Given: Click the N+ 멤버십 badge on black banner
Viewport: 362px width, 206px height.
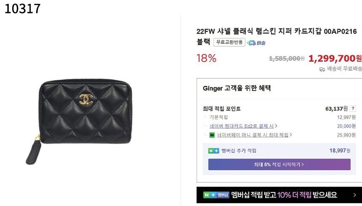Looking at the screenshot, I should pos(216,195).
